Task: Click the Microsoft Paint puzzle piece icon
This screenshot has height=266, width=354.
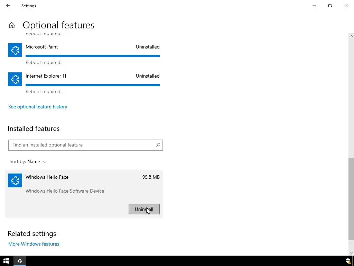Action: pos(15,50)
